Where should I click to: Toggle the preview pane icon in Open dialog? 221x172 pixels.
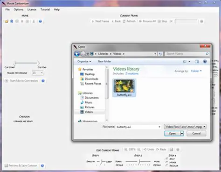pyautogui.click(x=197, y=61)
